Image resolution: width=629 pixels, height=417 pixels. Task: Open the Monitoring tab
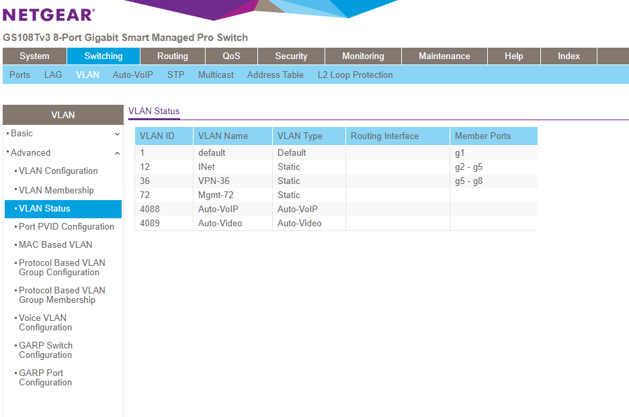click(x=363, y=56)
